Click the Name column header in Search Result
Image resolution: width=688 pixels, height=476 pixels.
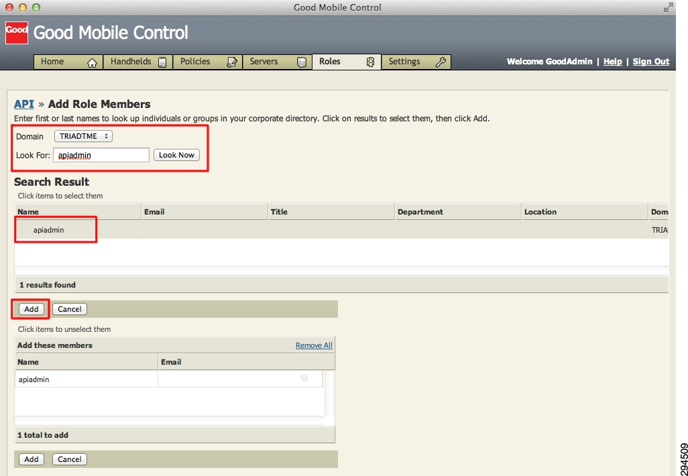coord(78,212)
